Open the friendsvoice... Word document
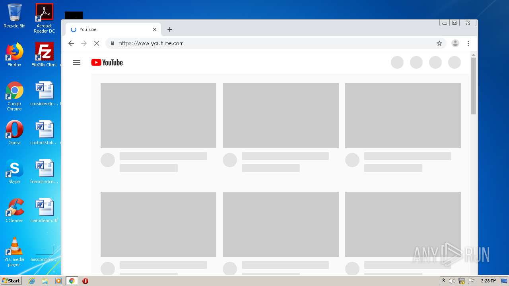The image size is (509, 286). click(x=44, y=172)
